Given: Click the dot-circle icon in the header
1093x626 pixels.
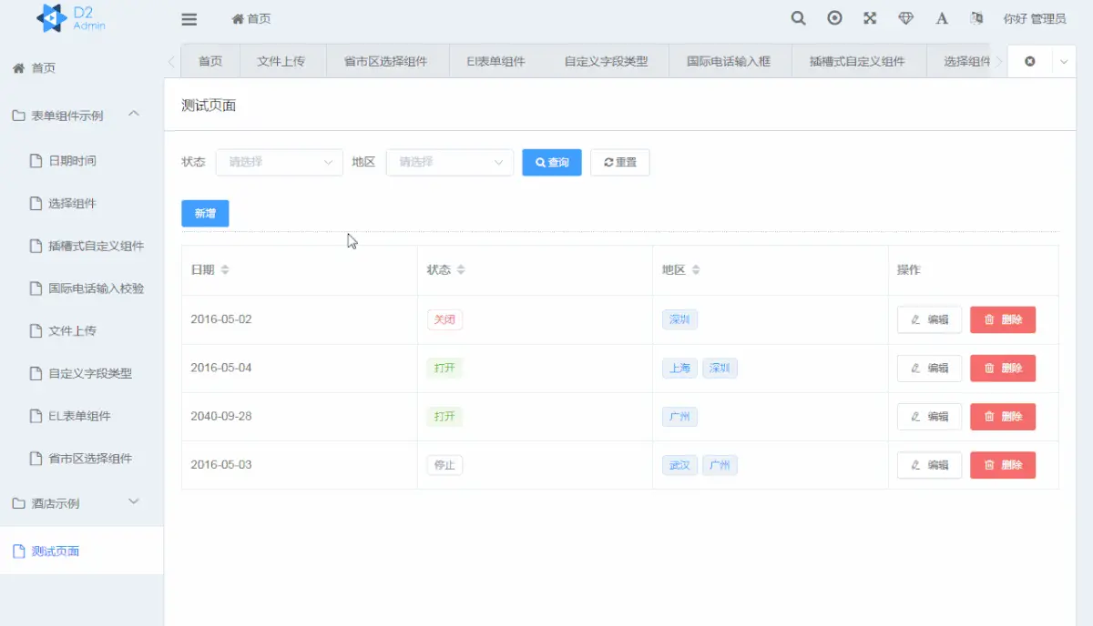Looking at the screenshot, I should pos(834,18).
